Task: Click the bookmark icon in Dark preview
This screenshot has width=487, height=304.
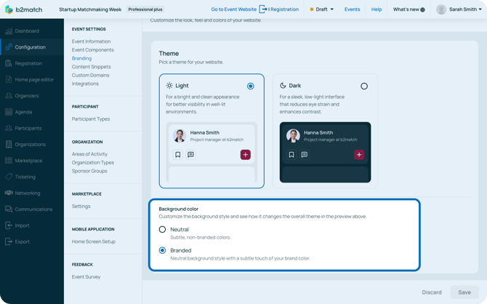Action: pyautogui.click(x=291, y=155)
